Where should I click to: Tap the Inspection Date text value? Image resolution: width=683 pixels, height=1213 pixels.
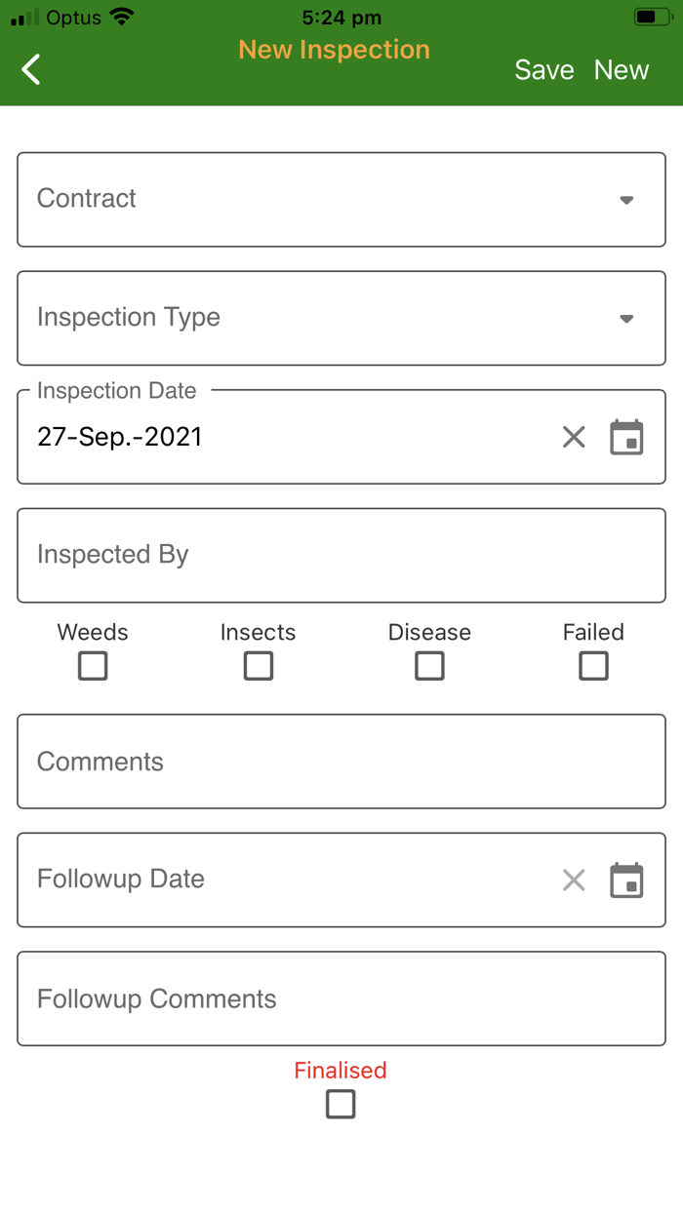coord(120,437)
